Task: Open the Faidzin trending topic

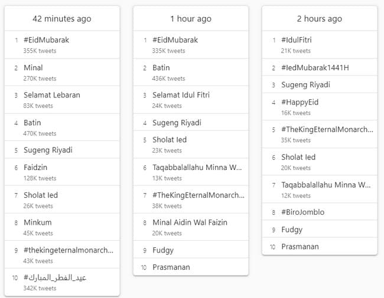Action: click(36, 168)
